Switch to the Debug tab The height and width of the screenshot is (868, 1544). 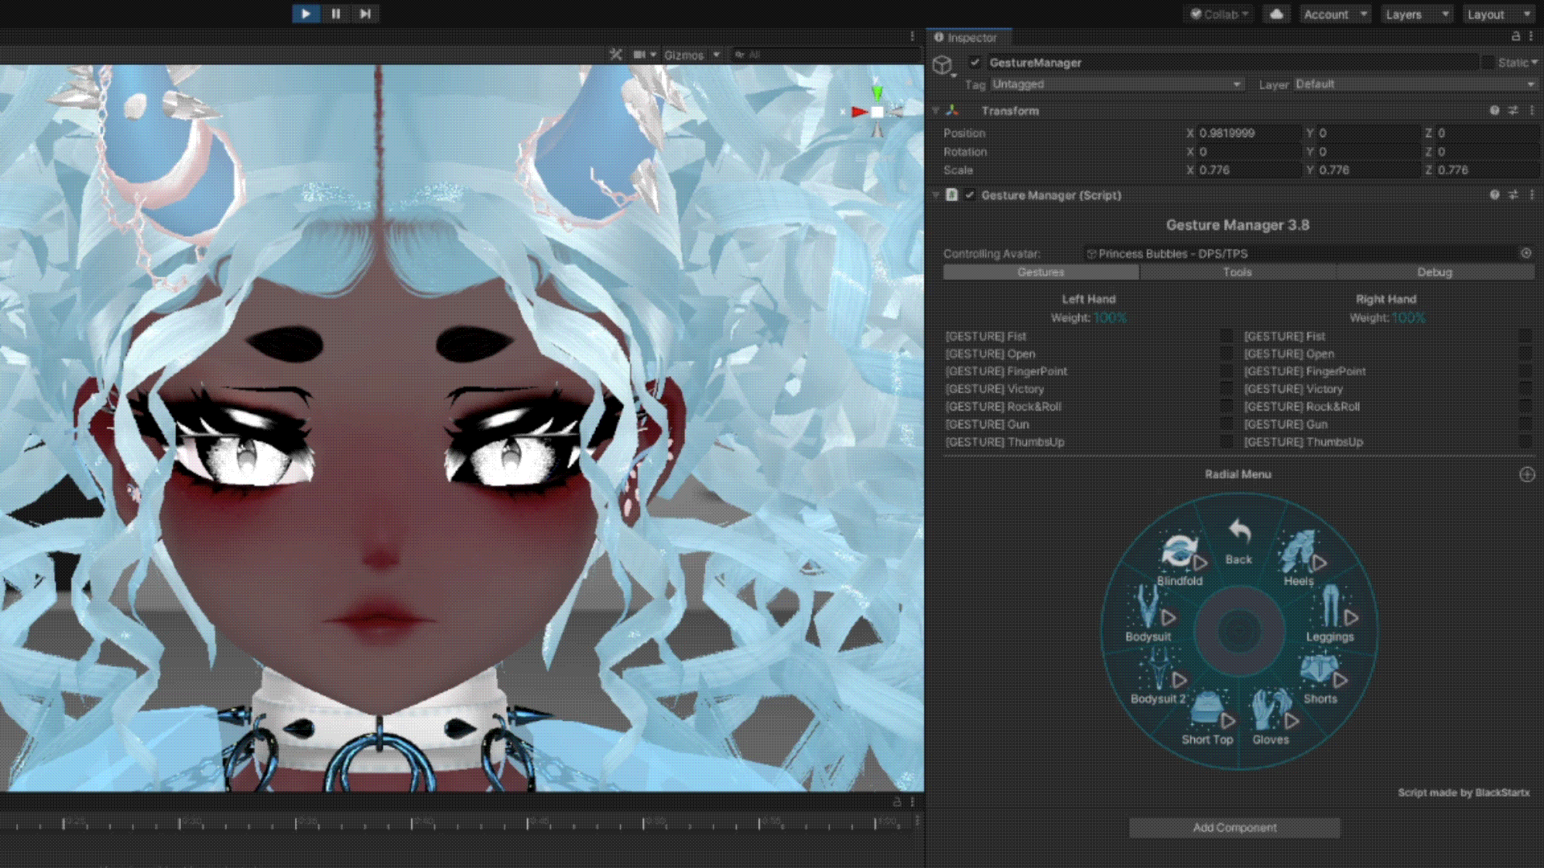1435,272
